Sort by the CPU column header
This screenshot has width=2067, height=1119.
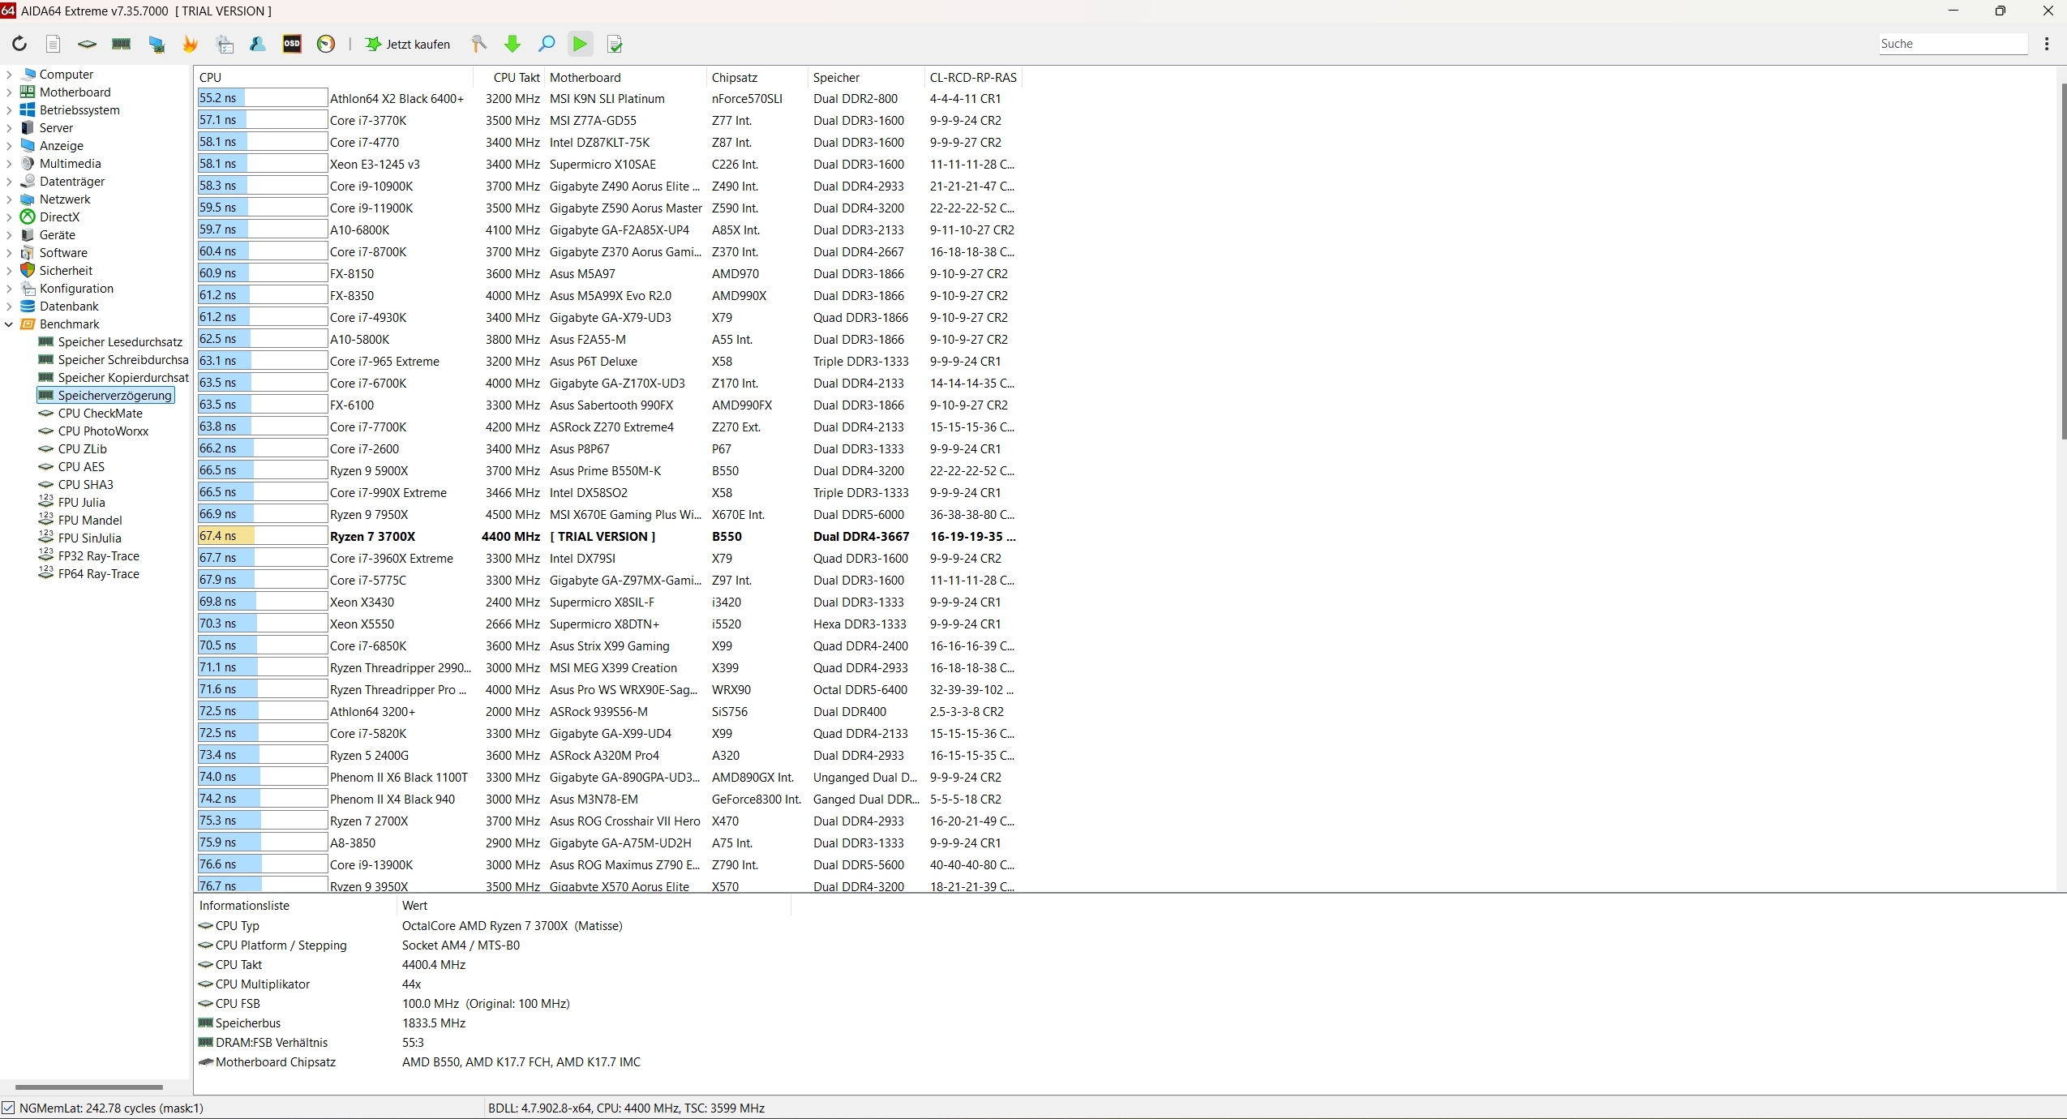pos(333,78)
